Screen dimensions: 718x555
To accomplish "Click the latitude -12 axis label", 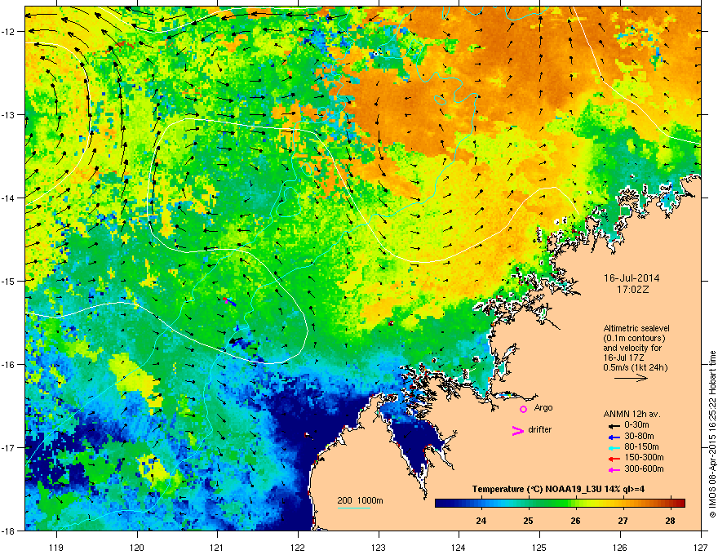I will (x=9, y=32).
